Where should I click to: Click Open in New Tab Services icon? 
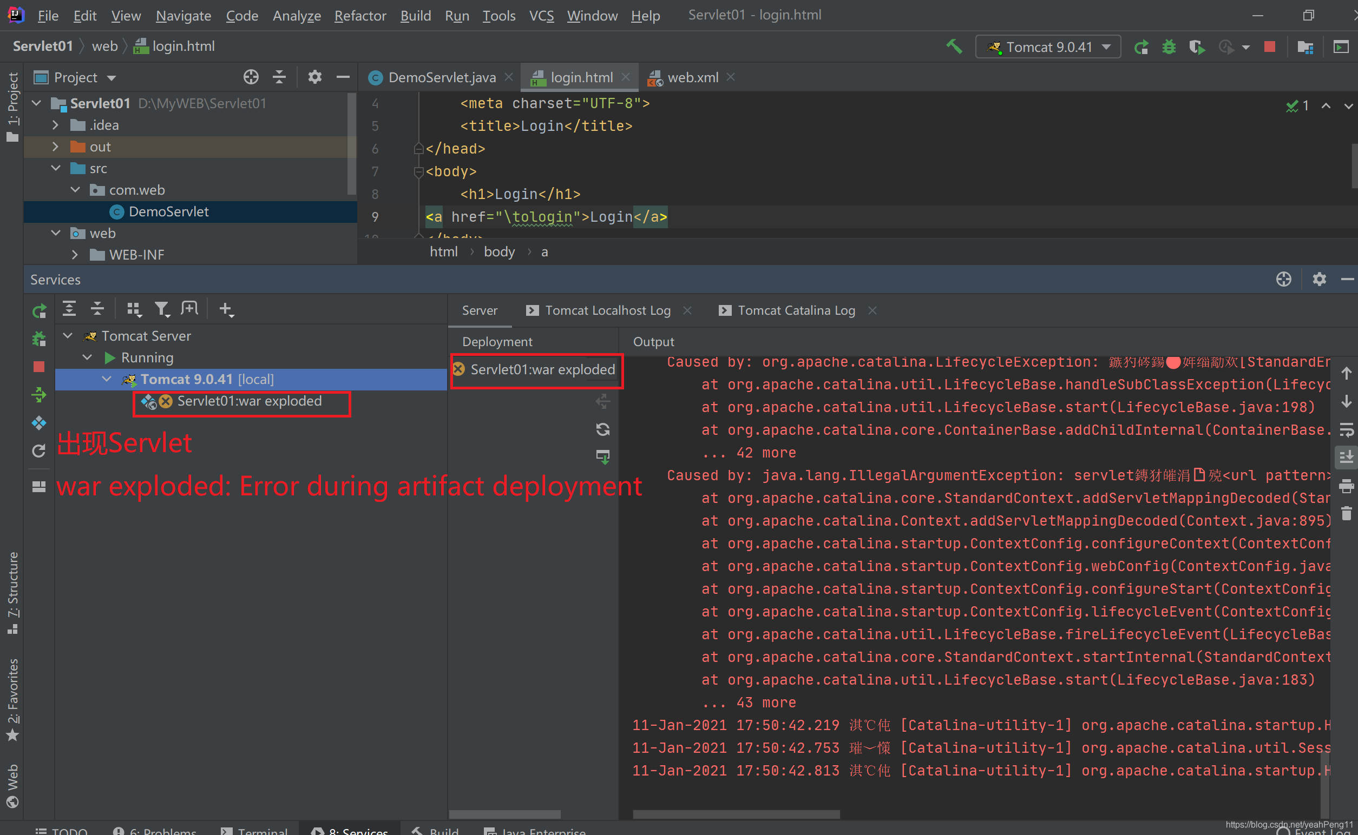189,309
